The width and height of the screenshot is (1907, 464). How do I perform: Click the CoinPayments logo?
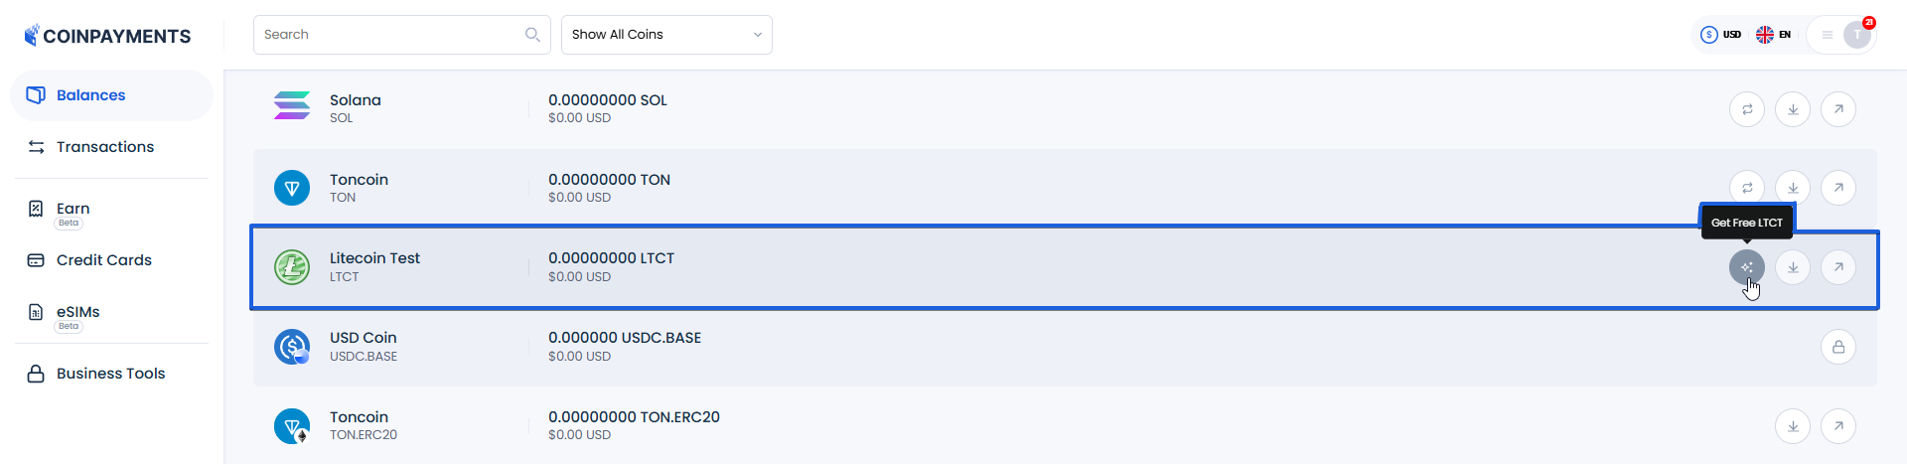[x=107, y=36]
